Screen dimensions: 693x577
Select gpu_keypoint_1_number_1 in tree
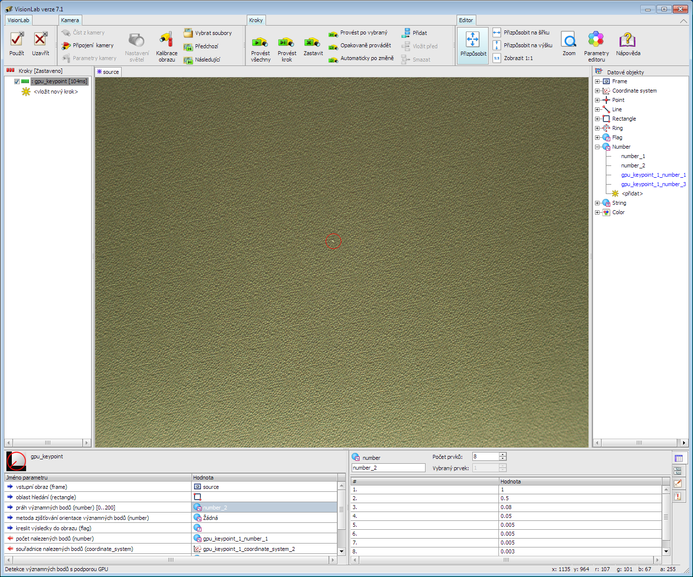coord(653,175)
